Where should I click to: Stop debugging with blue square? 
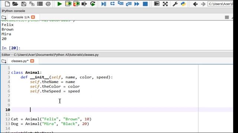pyautogui.click(x=145, y=4)
